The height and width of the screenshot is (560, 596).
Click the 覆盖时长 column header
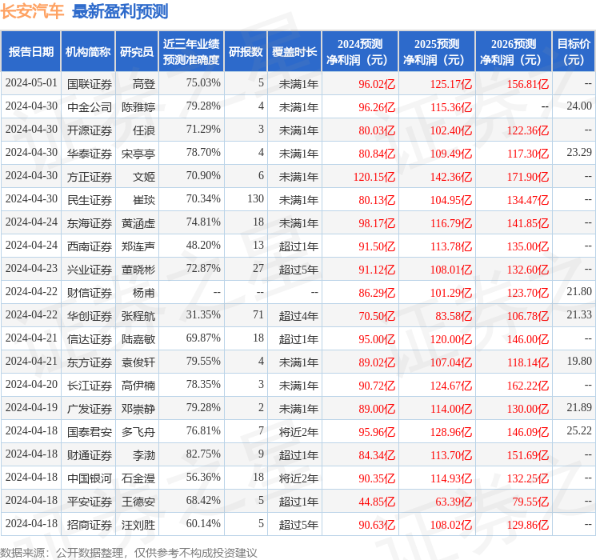tap(294, 52)
